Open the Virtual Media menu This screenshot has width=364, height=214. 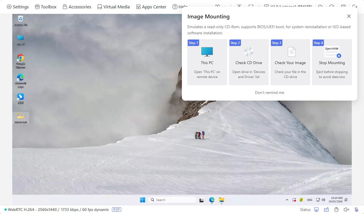pyautogui.click(x=113, y=7)
